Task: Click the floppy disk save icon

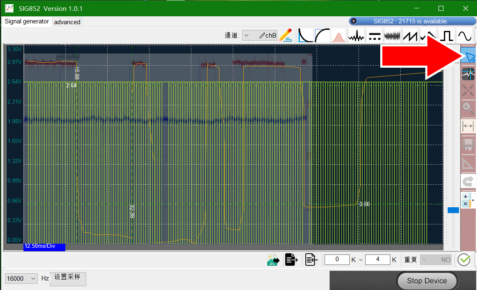Action: click(468, 145)
